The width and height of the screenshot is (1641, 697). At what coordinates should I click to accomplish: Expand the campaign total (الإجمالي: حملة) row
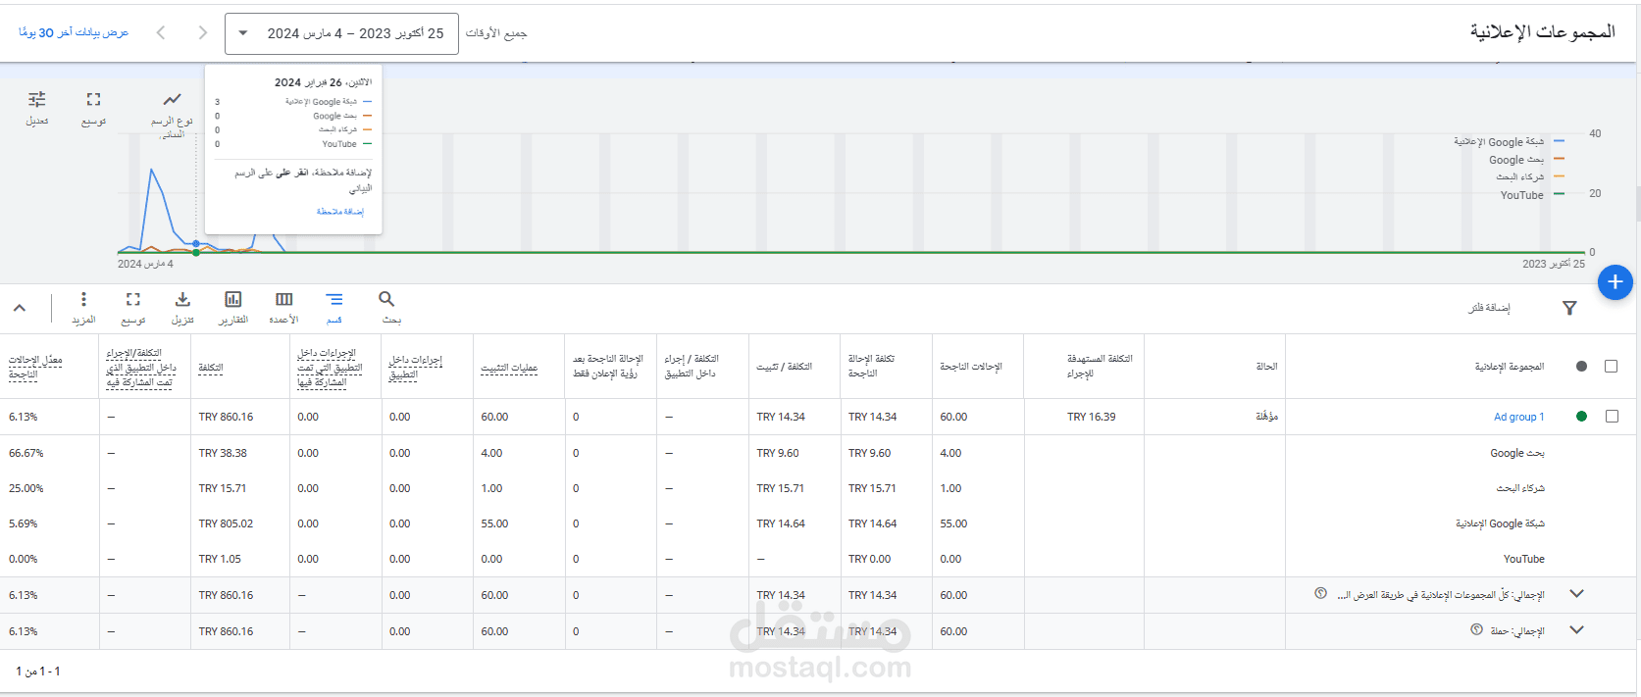1576,630
